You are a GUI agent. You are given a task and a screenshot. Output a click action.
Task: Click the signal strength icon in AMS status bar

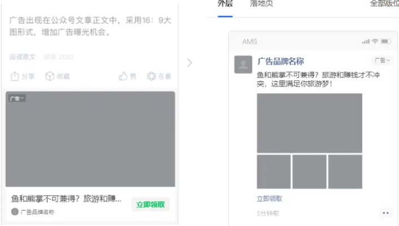[x=366, y=41]
